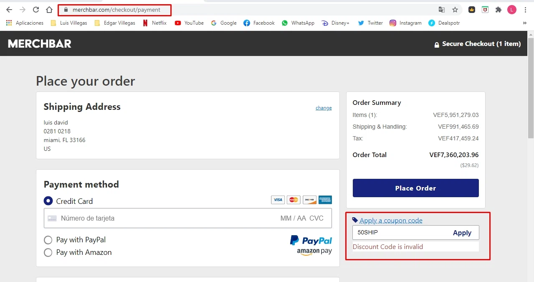This screenshot has height=282, width=534.
Task: Click the Items (1) amount VEF5,951,279.03
Action: 456,115
